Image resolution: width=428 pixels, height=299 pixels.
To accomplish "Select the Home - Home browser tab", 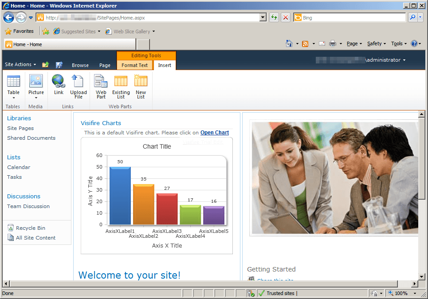I will (70, 44).
